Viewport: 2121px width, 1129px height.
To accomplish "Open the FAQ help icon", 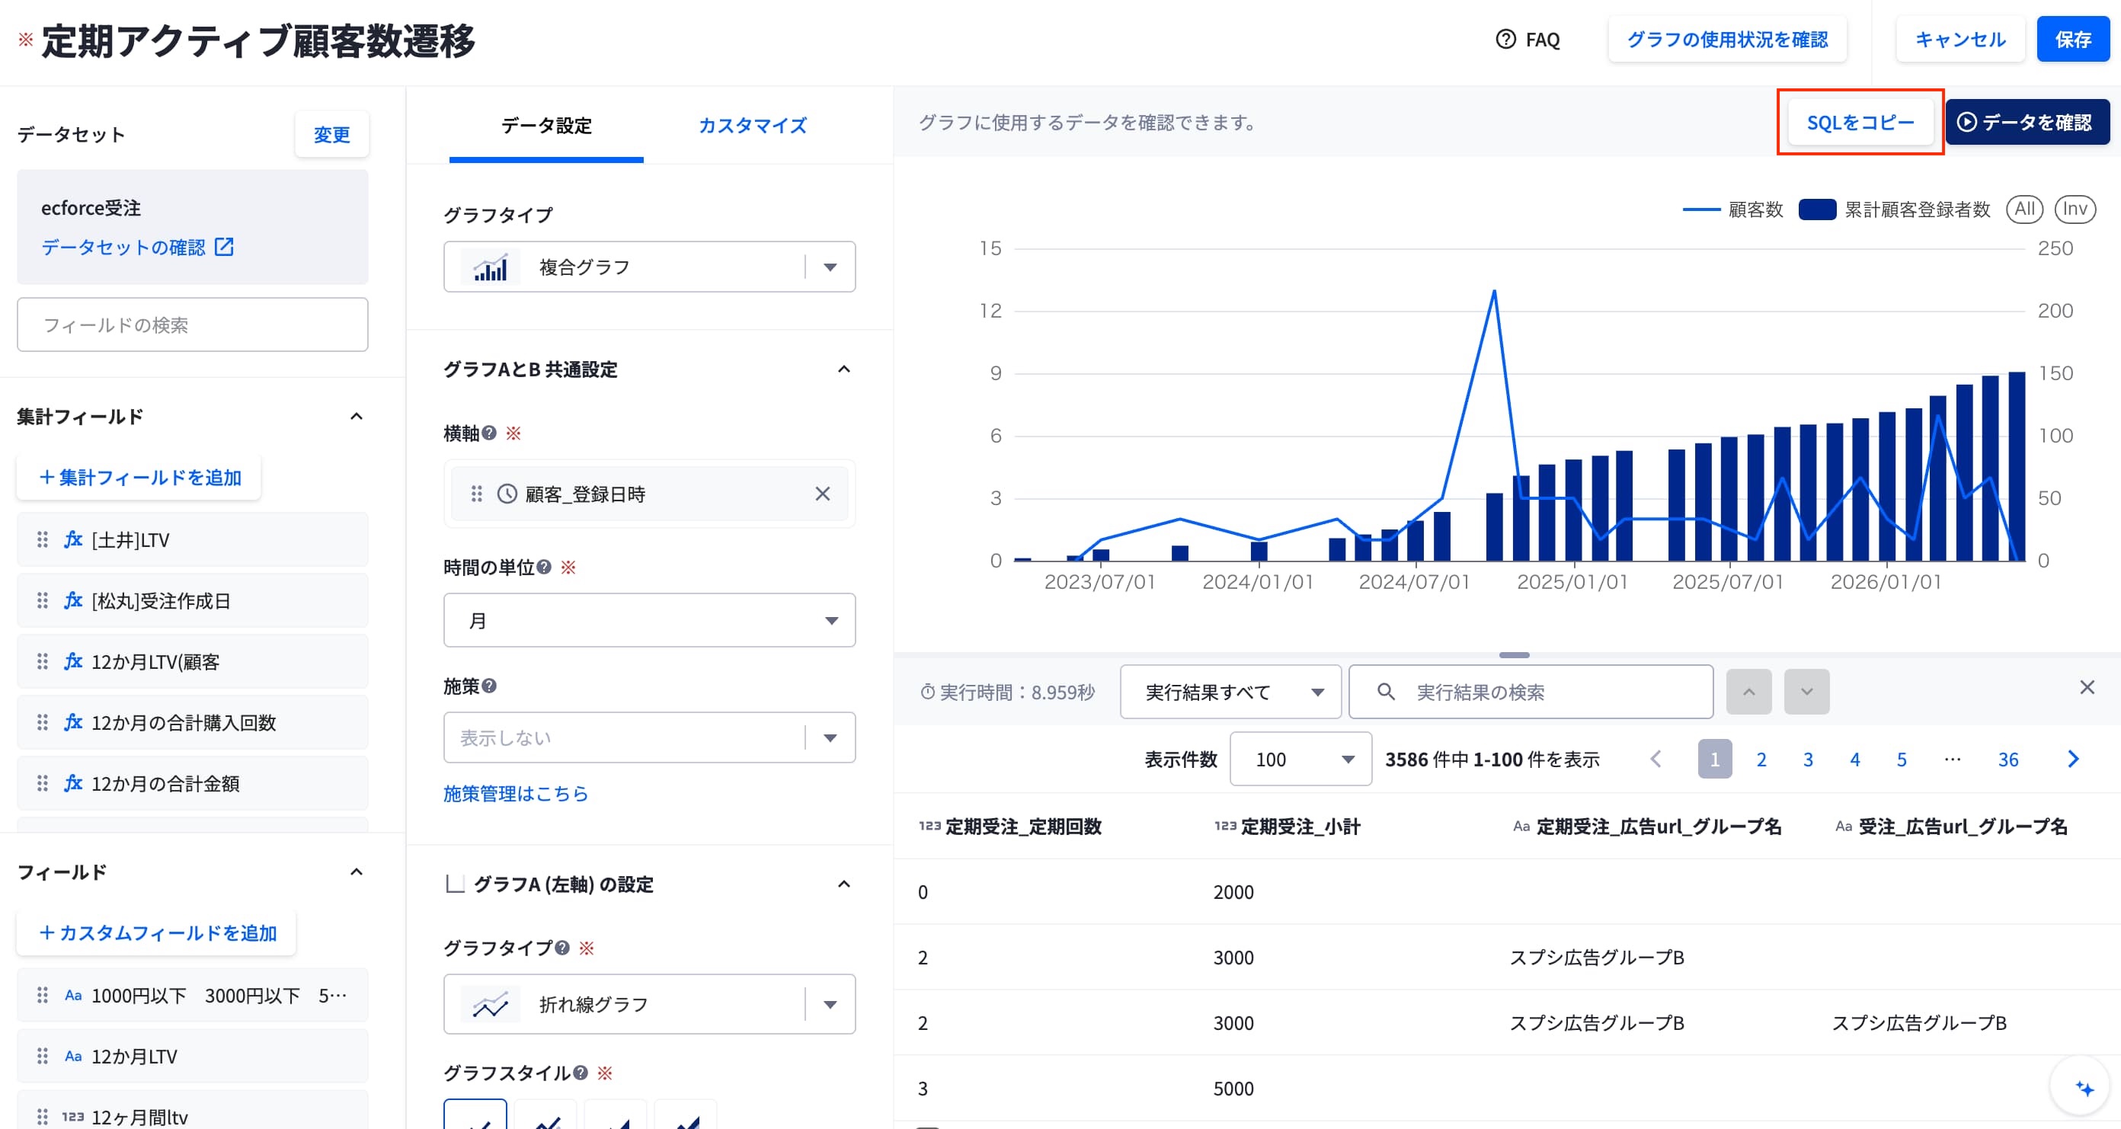I will click(1505, 40).
